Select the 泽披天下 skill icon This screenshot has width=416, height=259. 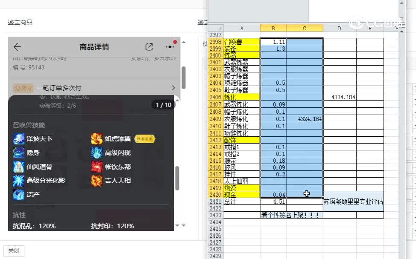pos(19,138)
